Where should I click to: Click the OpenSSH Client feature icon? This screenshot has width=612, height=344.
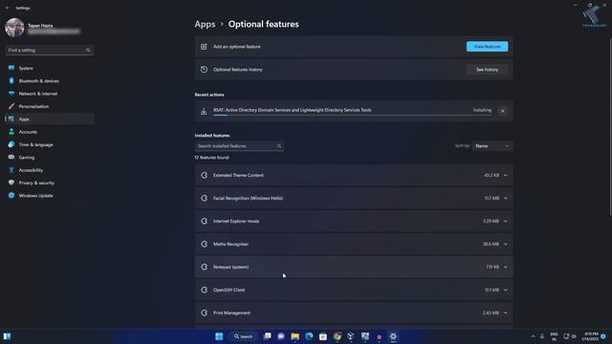point(204,290)
